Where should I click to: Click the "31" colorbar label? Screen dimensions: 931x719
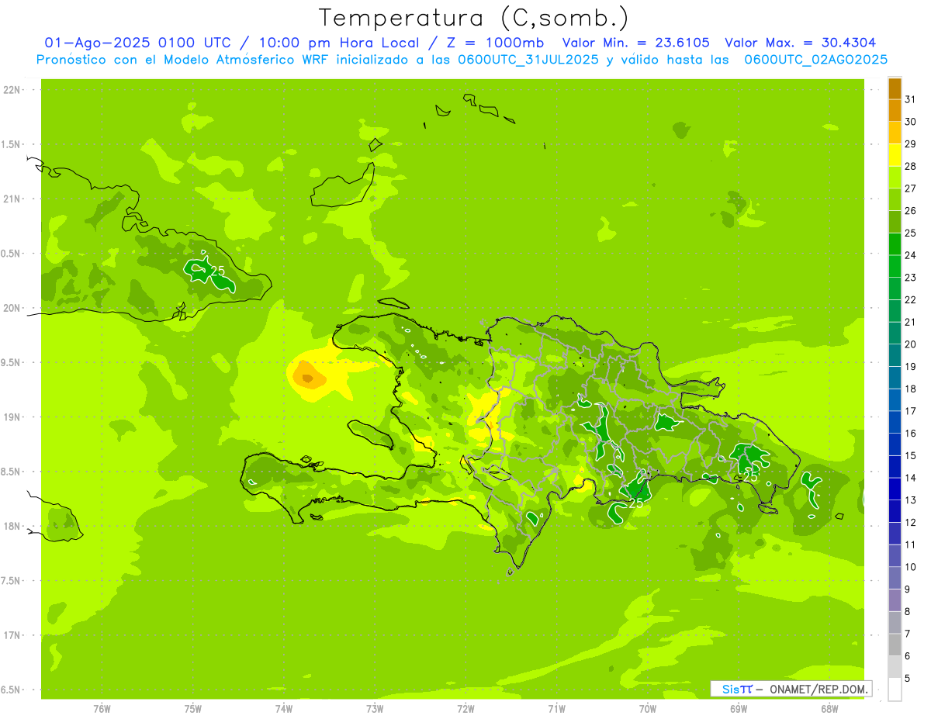click(911, 99)
